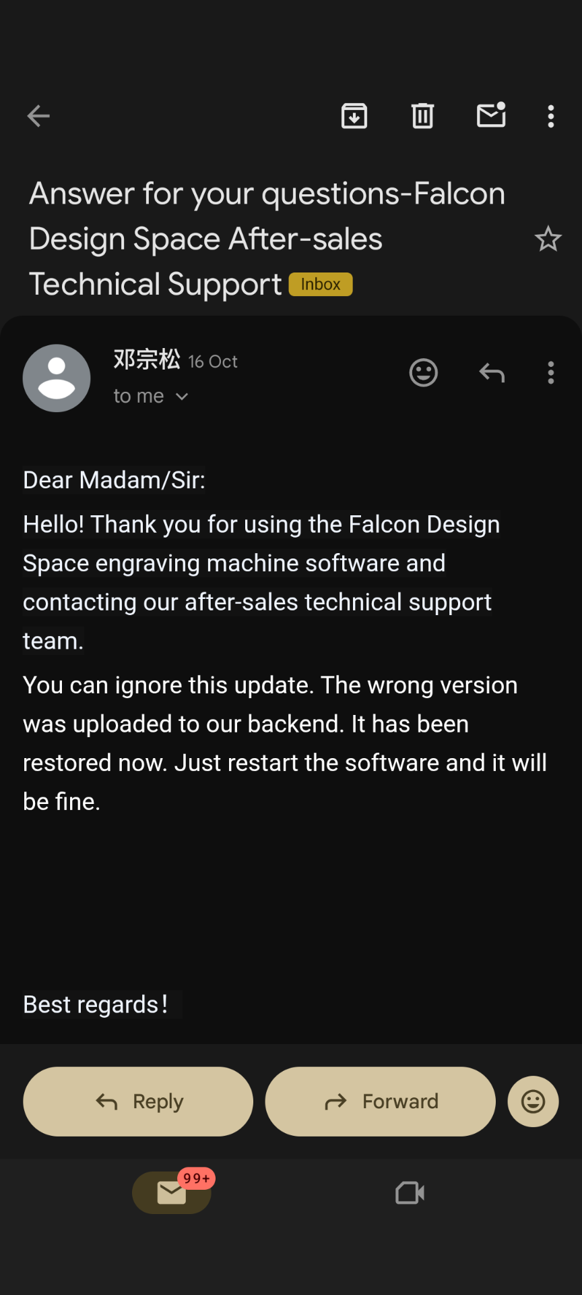
Task: Expand the 'to me' recipient details
Action: point(151,397)
